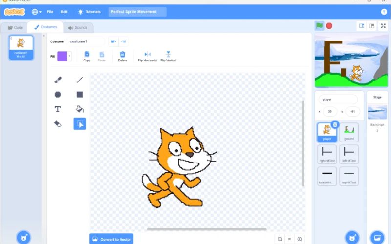
Task: Copy the selected costume area
Action: (87, 56)
